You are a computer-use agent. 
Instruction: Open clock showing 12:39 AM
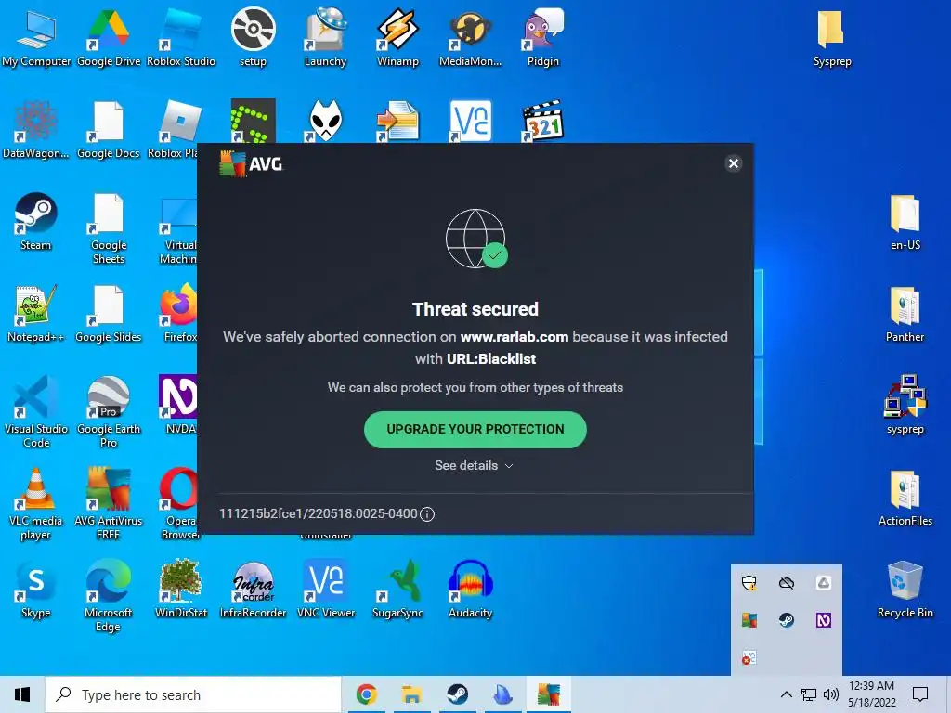tap(871, 694)
